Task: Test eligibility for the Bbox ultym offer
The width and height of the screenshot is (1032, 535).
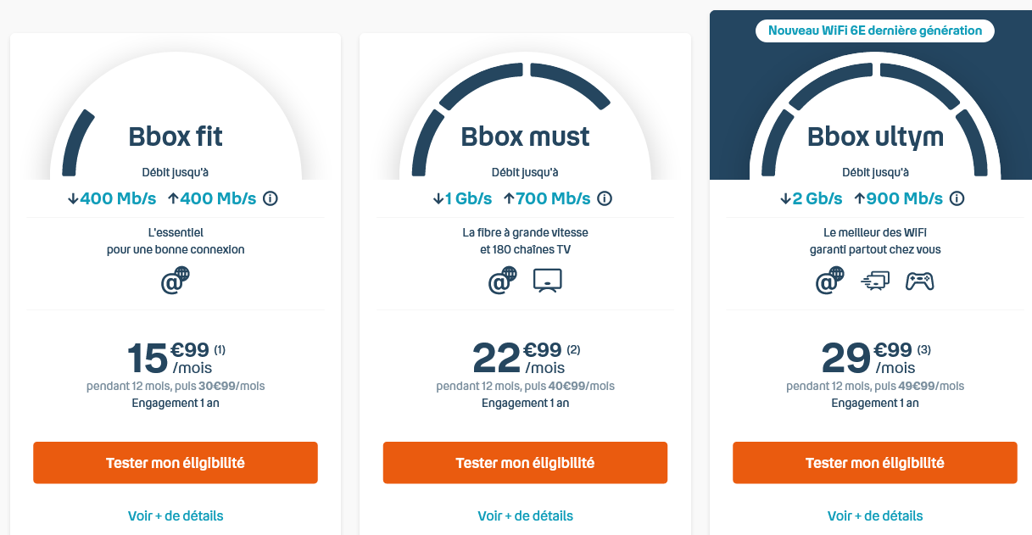Action: [x=875, y=463]
